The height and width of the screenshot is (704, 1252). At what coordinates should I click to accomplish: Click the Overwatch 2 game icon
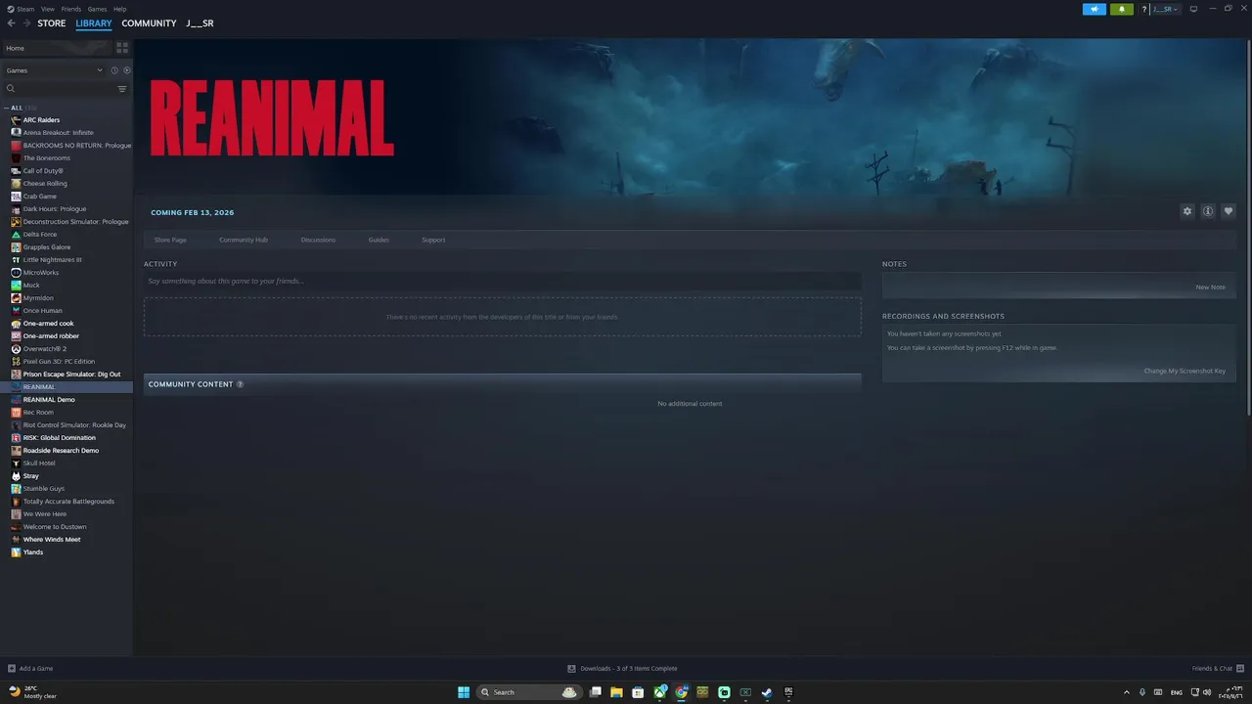click(16, 349)
